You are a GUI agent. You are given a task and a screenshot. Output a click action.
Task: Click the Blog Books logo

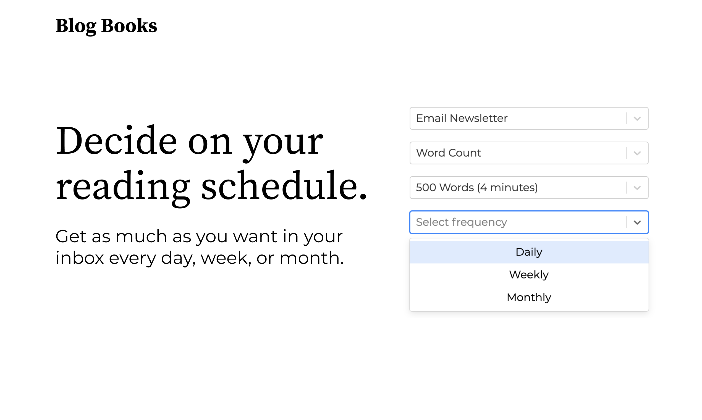[106, 26]
